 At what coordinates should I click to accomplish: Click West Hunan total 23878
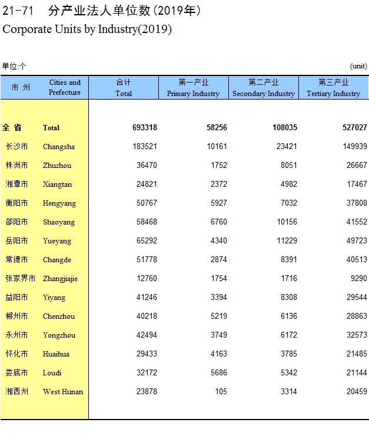pos(147,391)
